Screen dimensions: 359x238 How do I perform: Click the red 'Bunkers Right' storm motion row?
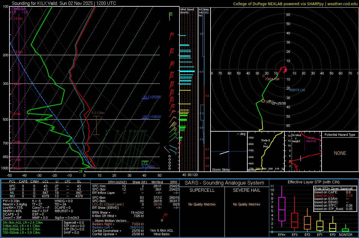click(x=118, y=224)
